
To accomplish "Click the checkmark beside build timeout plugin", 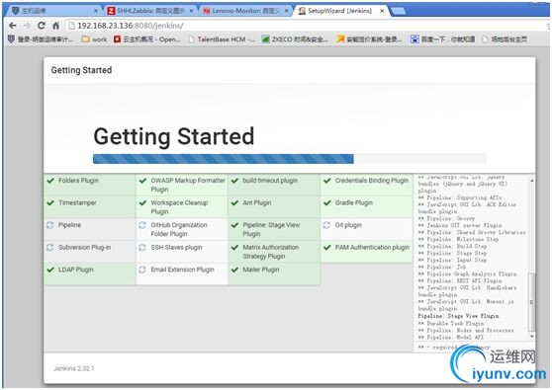I will coord(234,181).
